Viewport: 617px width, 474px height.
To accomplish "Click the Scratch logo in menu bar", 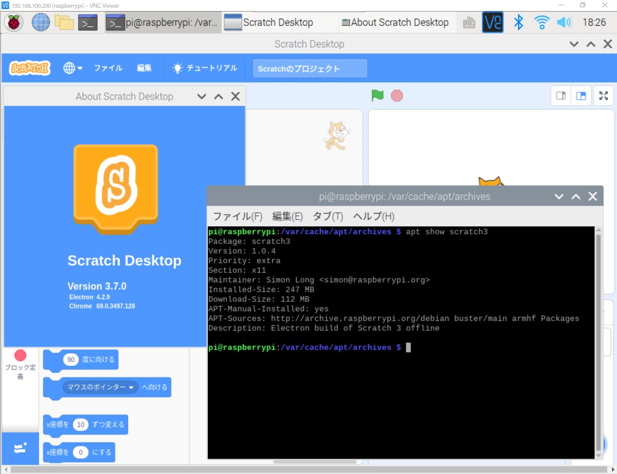I will pyautogui.click(x=30, y=68).
